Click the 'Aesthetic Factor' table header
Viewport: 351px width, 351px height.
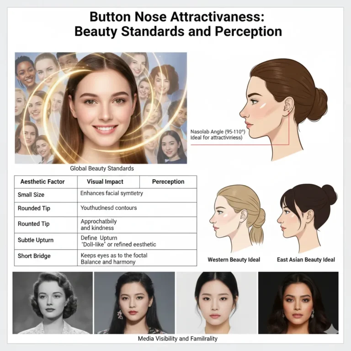click(x=43, y=181)
